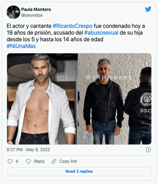This screenshot has height=184, width=158.
Task: Click the reply speech bubble icon
Action: 29,161
